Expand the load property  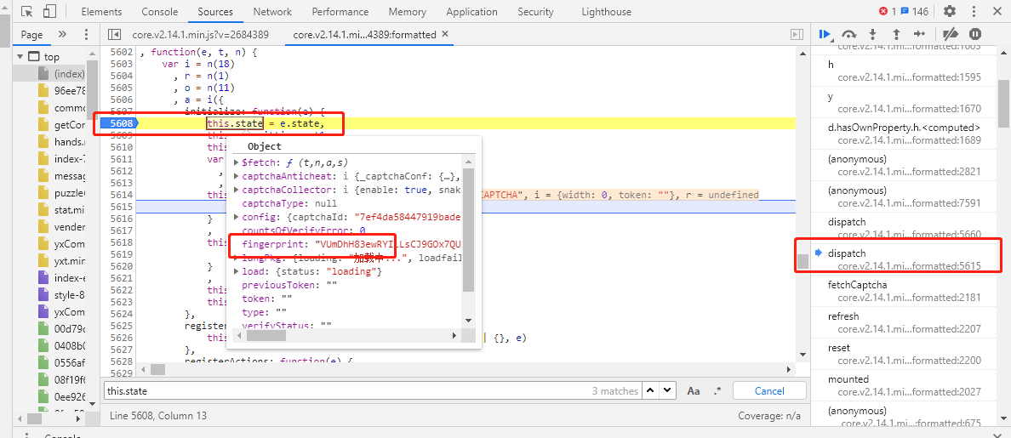236,272
